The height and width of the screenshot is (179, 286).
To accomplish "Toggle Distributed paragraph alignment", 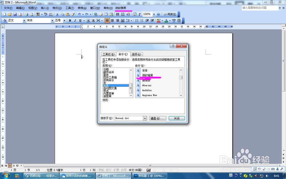I will click(x=123, y=20).
